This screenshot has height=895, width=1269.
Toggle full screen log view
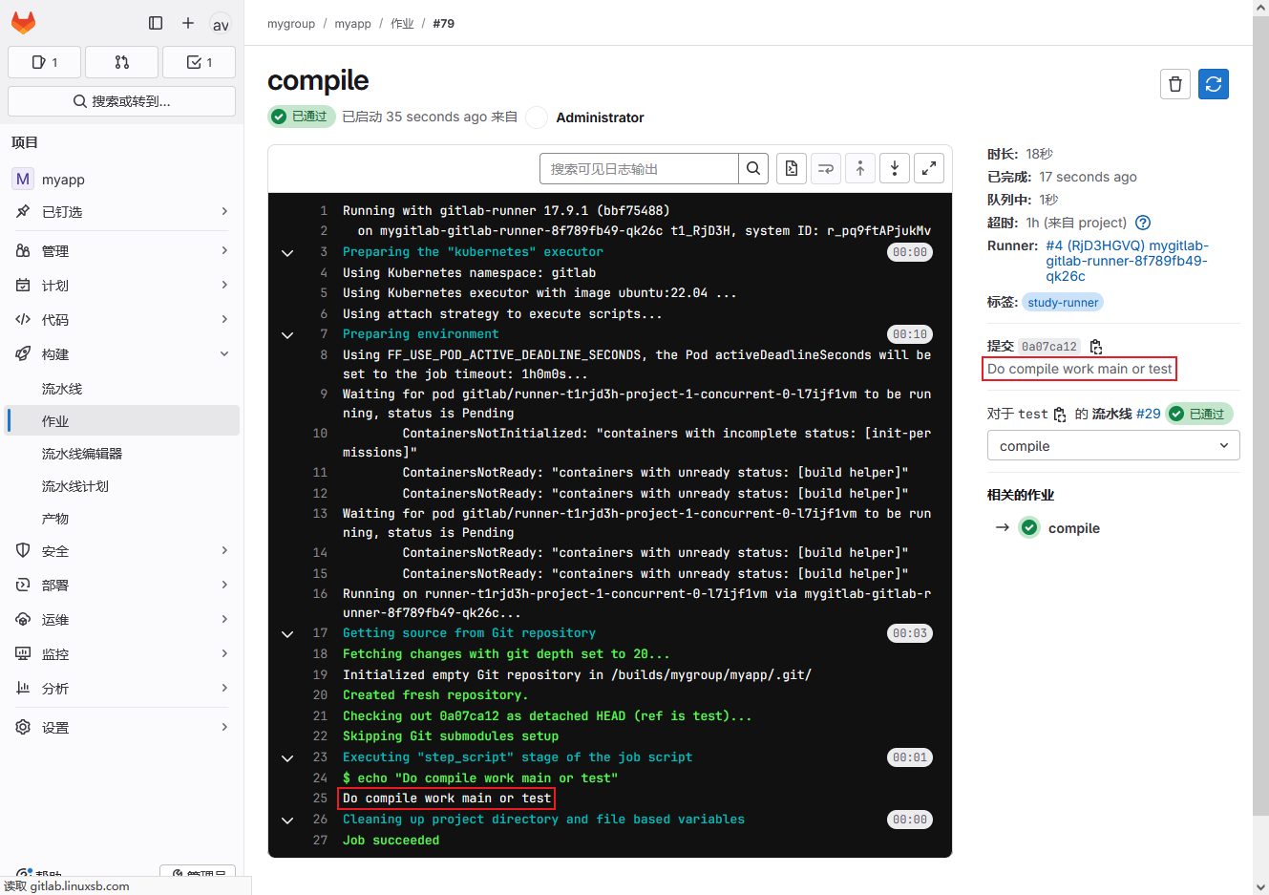point(929,168)
